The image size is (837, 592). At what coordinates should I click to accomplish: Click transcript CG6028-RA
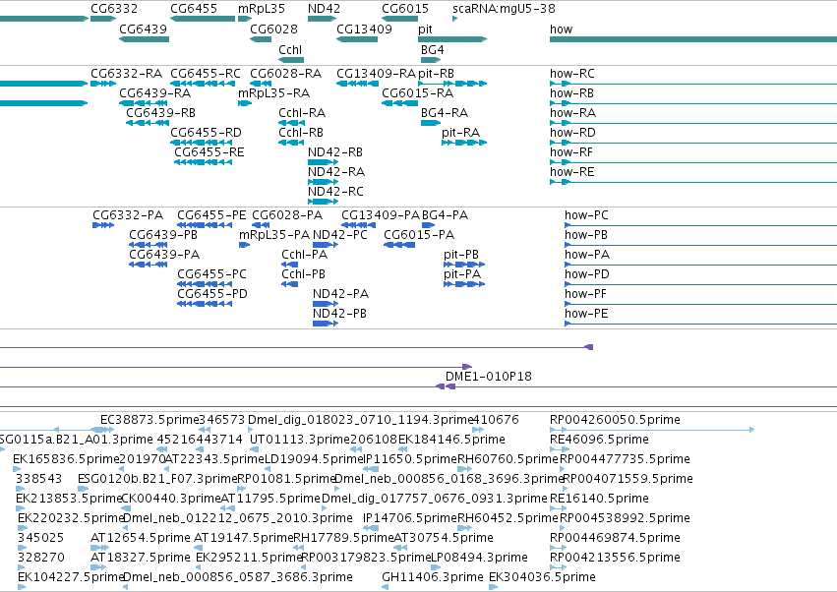pyautogui.click(x=285, y=73)
